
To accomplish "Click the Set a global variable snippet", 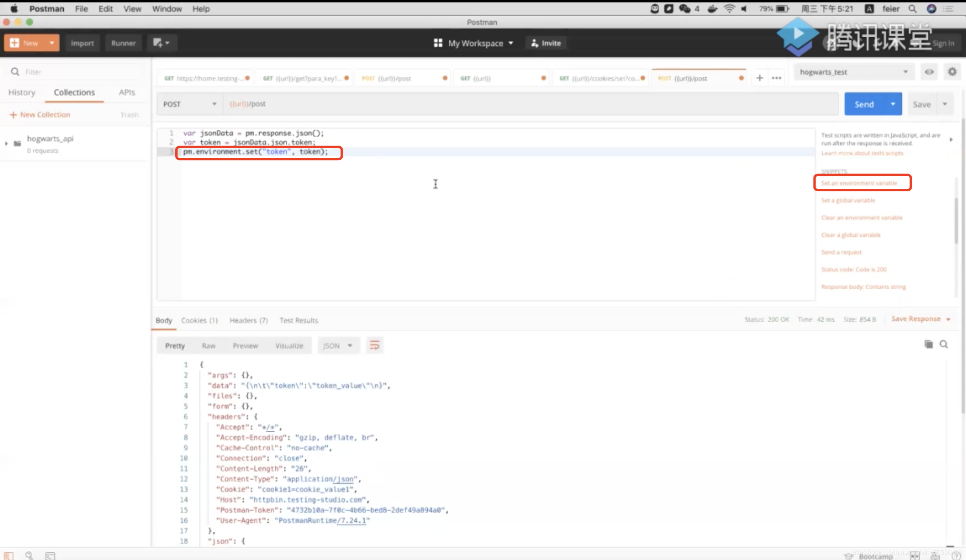I will click(848, 201).
